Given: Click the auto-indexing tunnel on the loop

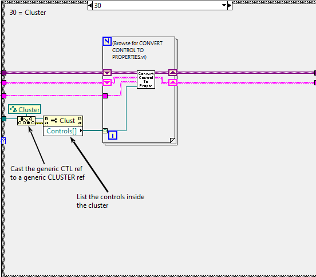Looking at the screenshot, I should pyautogui.click(x=105, y=130).
